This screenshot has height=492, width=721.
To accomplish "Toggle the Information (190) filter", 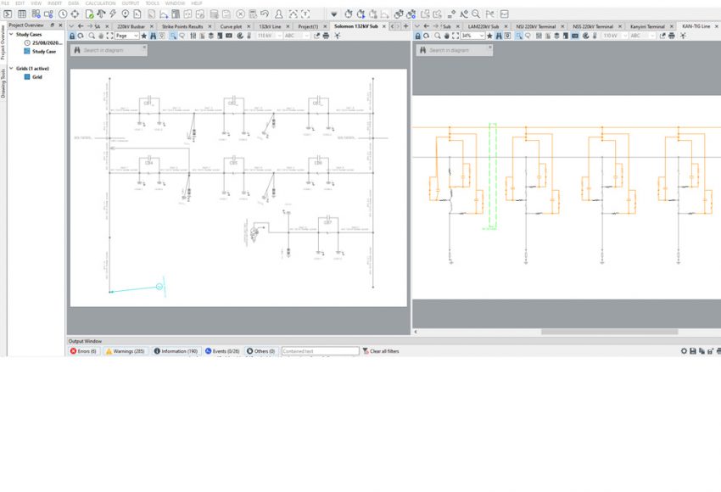I will point(176,351).
